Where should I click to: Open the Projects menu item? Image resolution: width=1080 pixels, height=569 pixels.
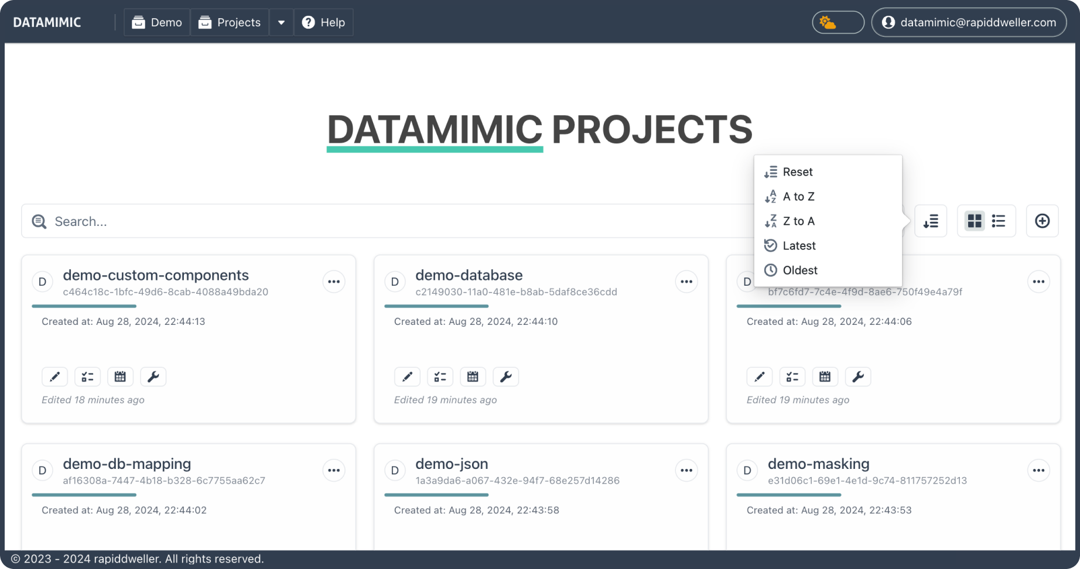(x=230, y=22)
